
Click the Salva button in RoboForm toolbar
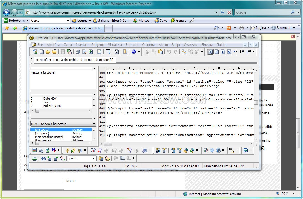[161, 21]
